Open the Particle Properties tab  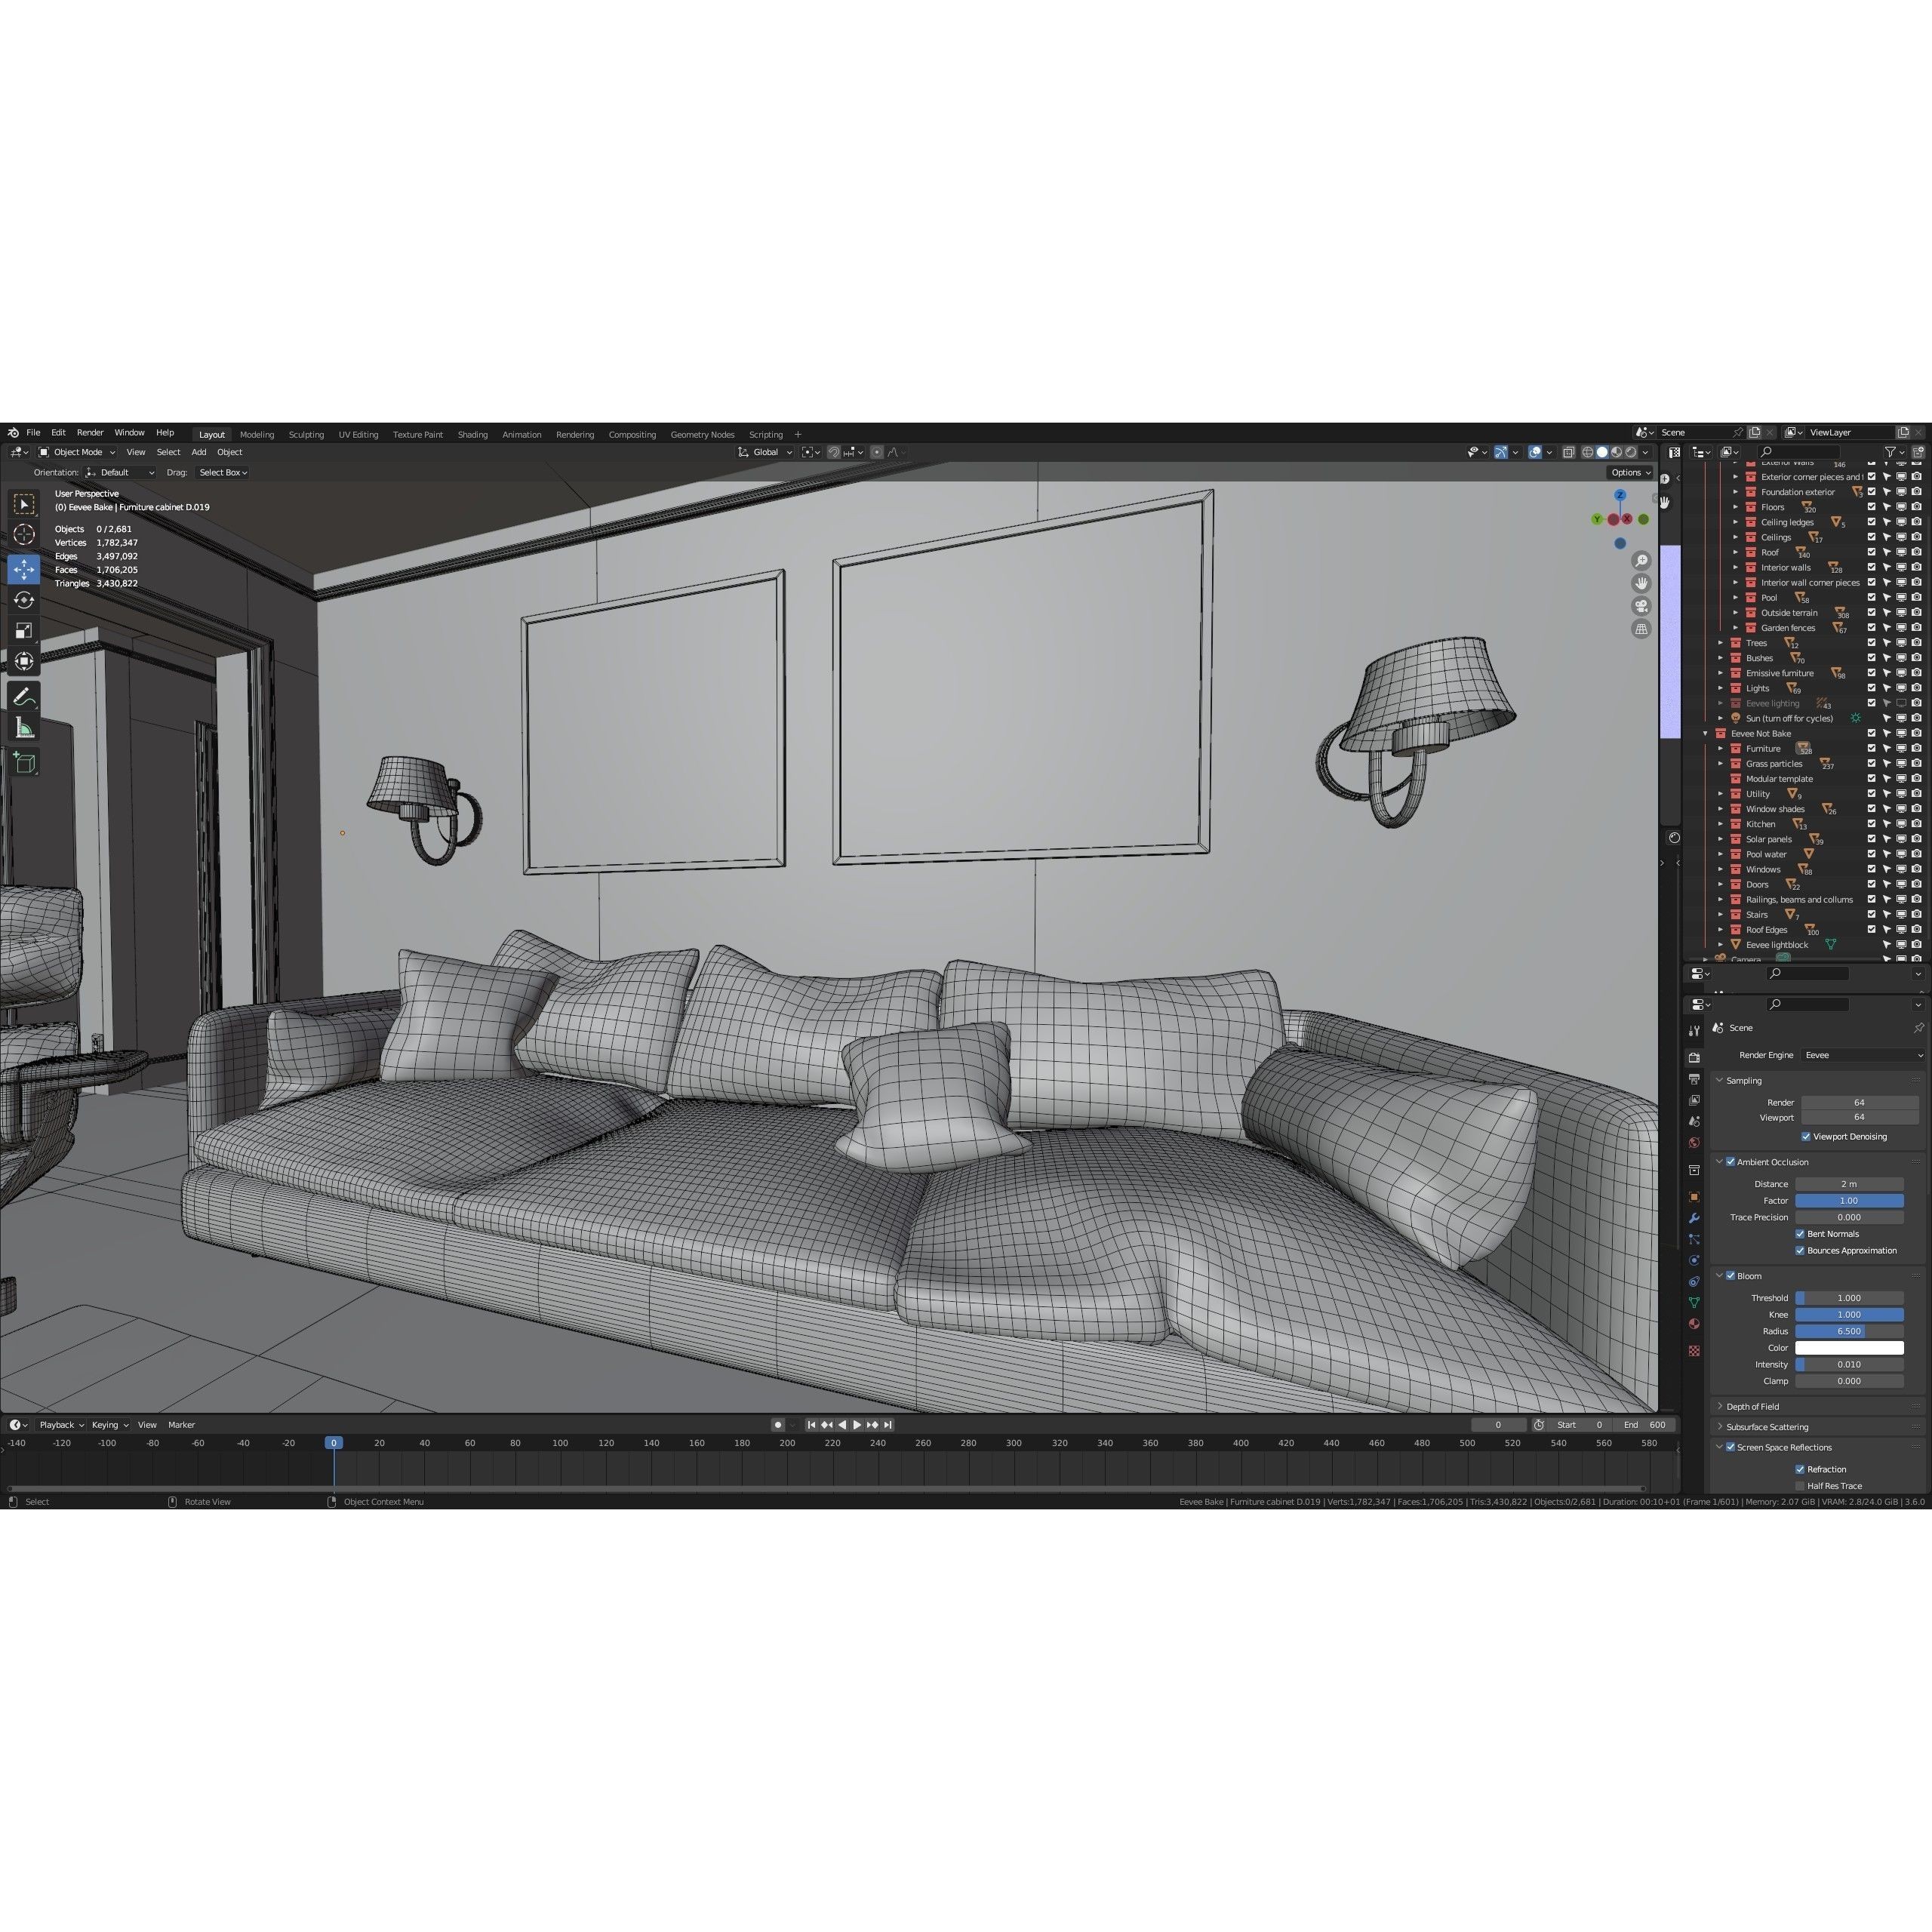[x=1694, y=1238]
